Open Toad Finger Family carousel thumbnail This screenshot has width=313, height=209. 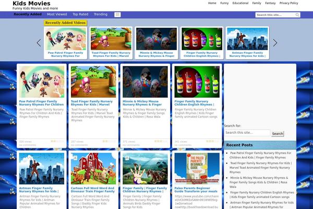(111, 39)
